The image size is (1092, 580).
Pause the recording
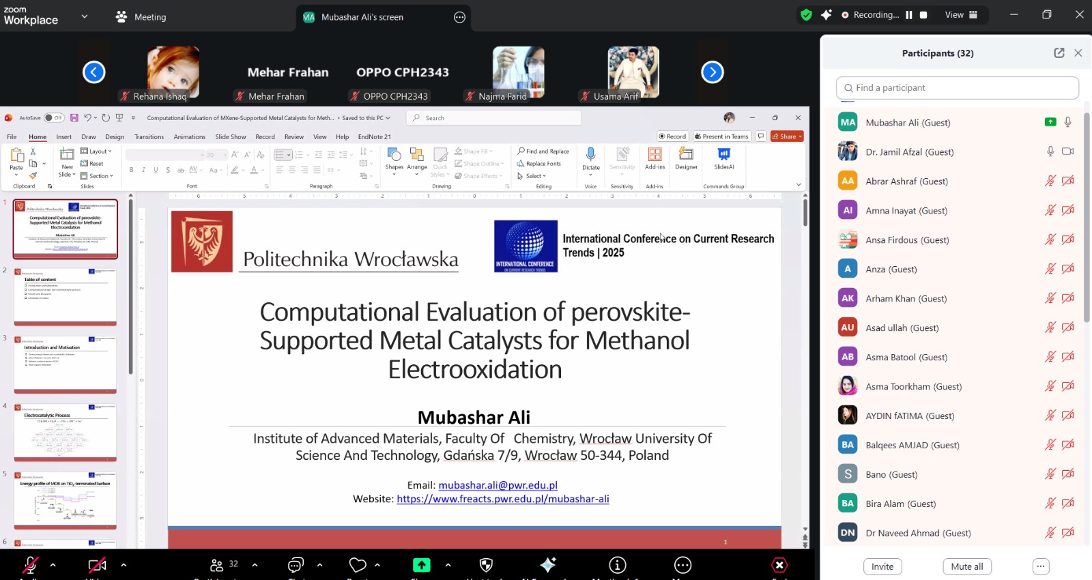click(909, 15)
